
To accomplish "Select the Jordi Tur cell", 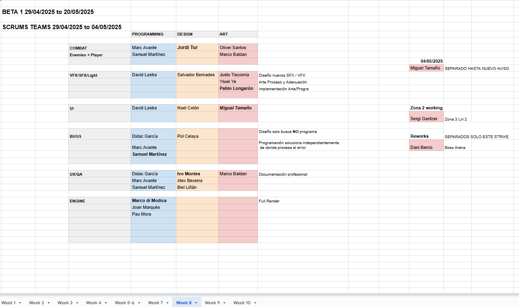I will tap(197, 48).
